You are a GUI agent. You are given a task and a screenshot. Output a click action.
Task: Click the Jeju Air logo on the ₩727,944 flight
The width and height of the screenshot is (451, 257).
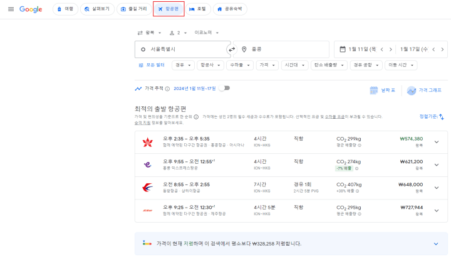coord(148,211)
